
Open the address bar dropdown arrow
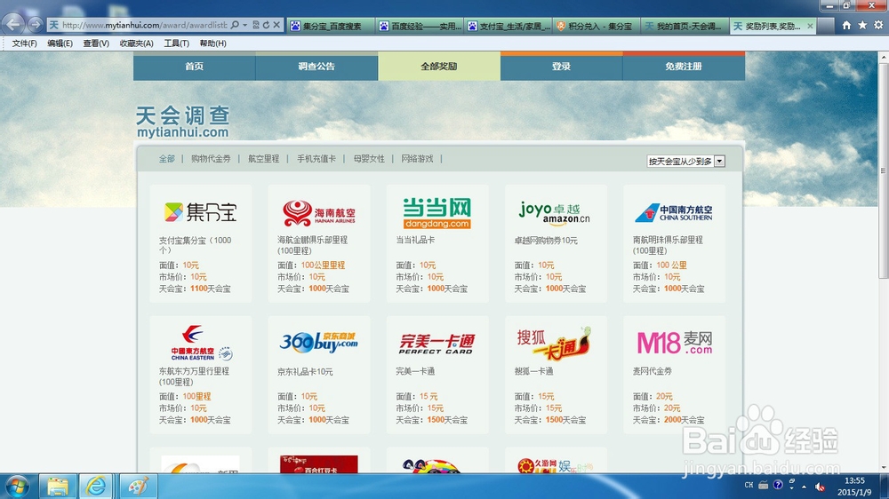245,25
